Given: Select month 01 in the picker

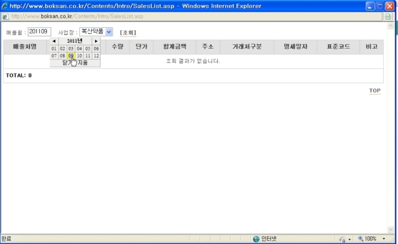Looking at the screenshot, I should click(x=54, y=49).
